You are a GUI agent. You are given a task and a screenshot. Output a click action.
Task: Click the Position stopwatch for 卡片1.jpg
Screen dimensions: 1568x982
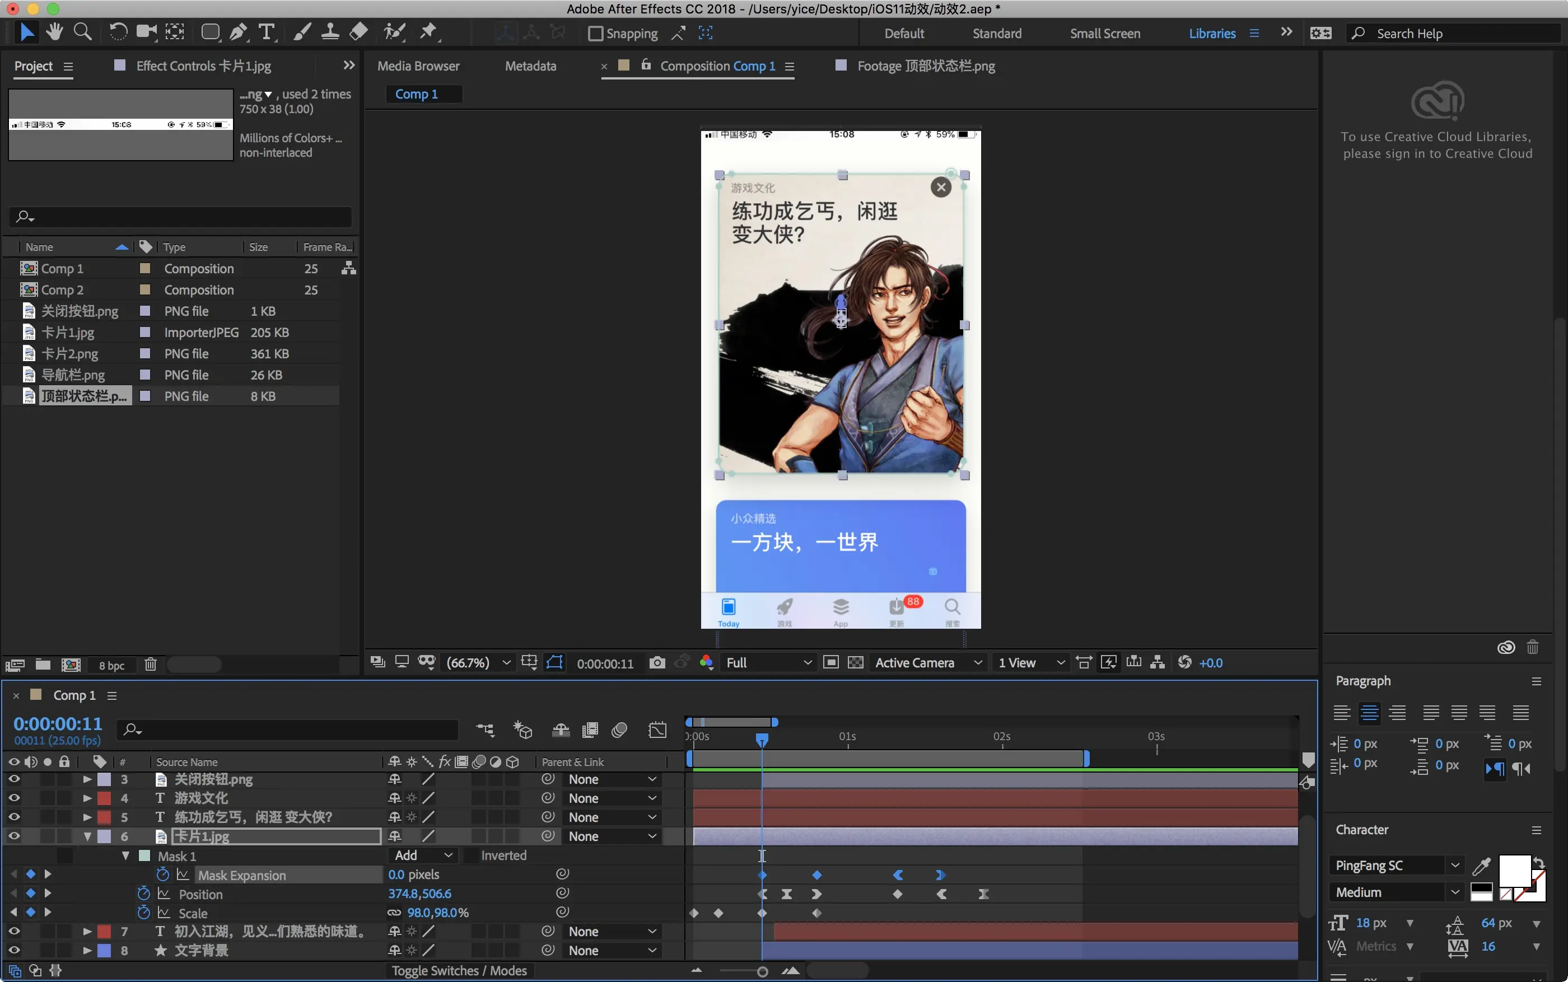(x=143, y=894)
